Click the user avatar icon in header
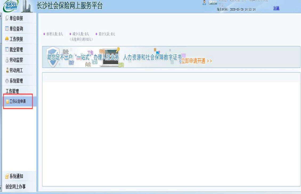The width and height of the screenshot is (301, 194). click(204, 2)
